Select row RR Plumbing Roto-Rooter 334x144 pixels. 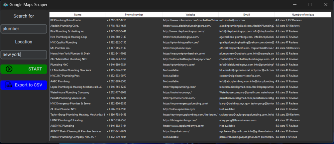coord(190,20)
